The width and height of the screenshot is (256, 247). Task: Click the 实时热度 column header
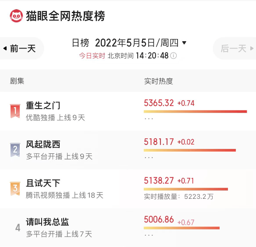159,81
